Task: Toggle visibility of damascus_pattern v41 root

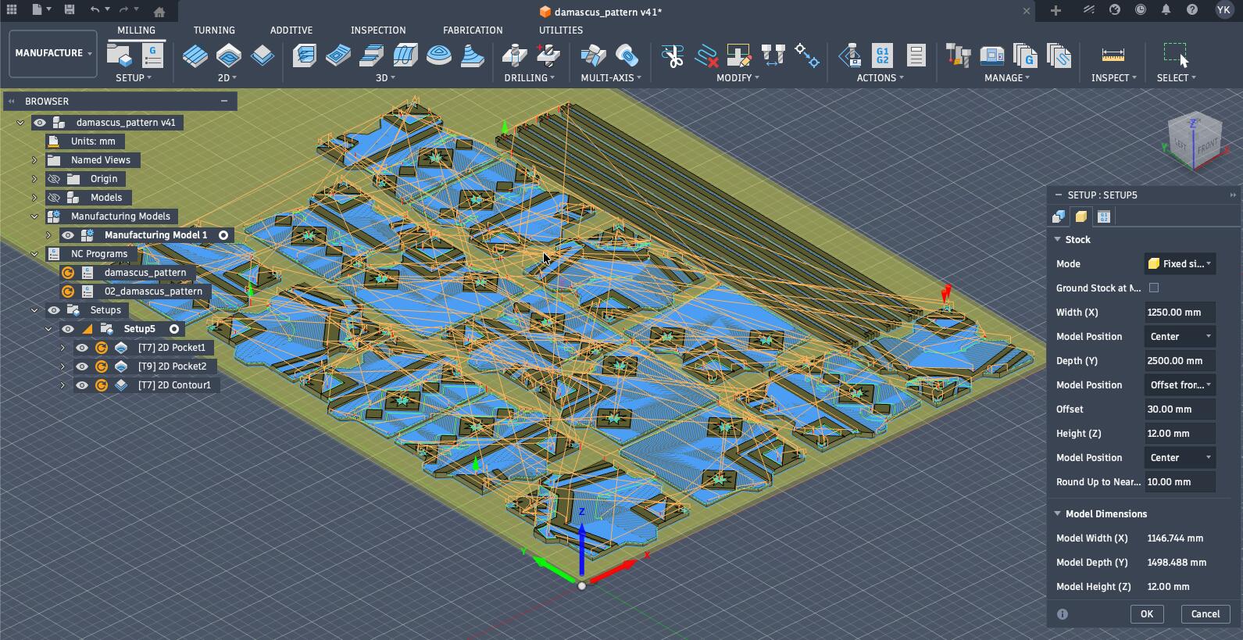Action: [x=40, y=123]
